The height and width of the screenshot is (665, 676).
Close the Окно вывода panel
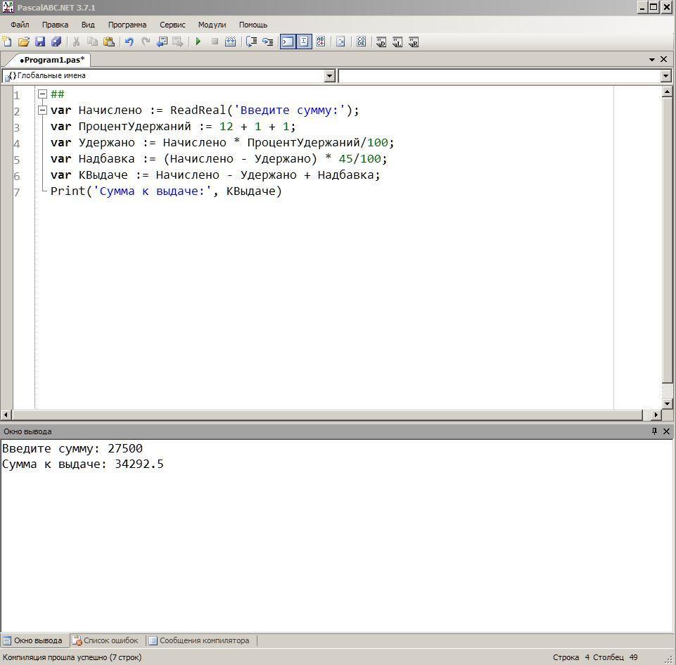666,431
